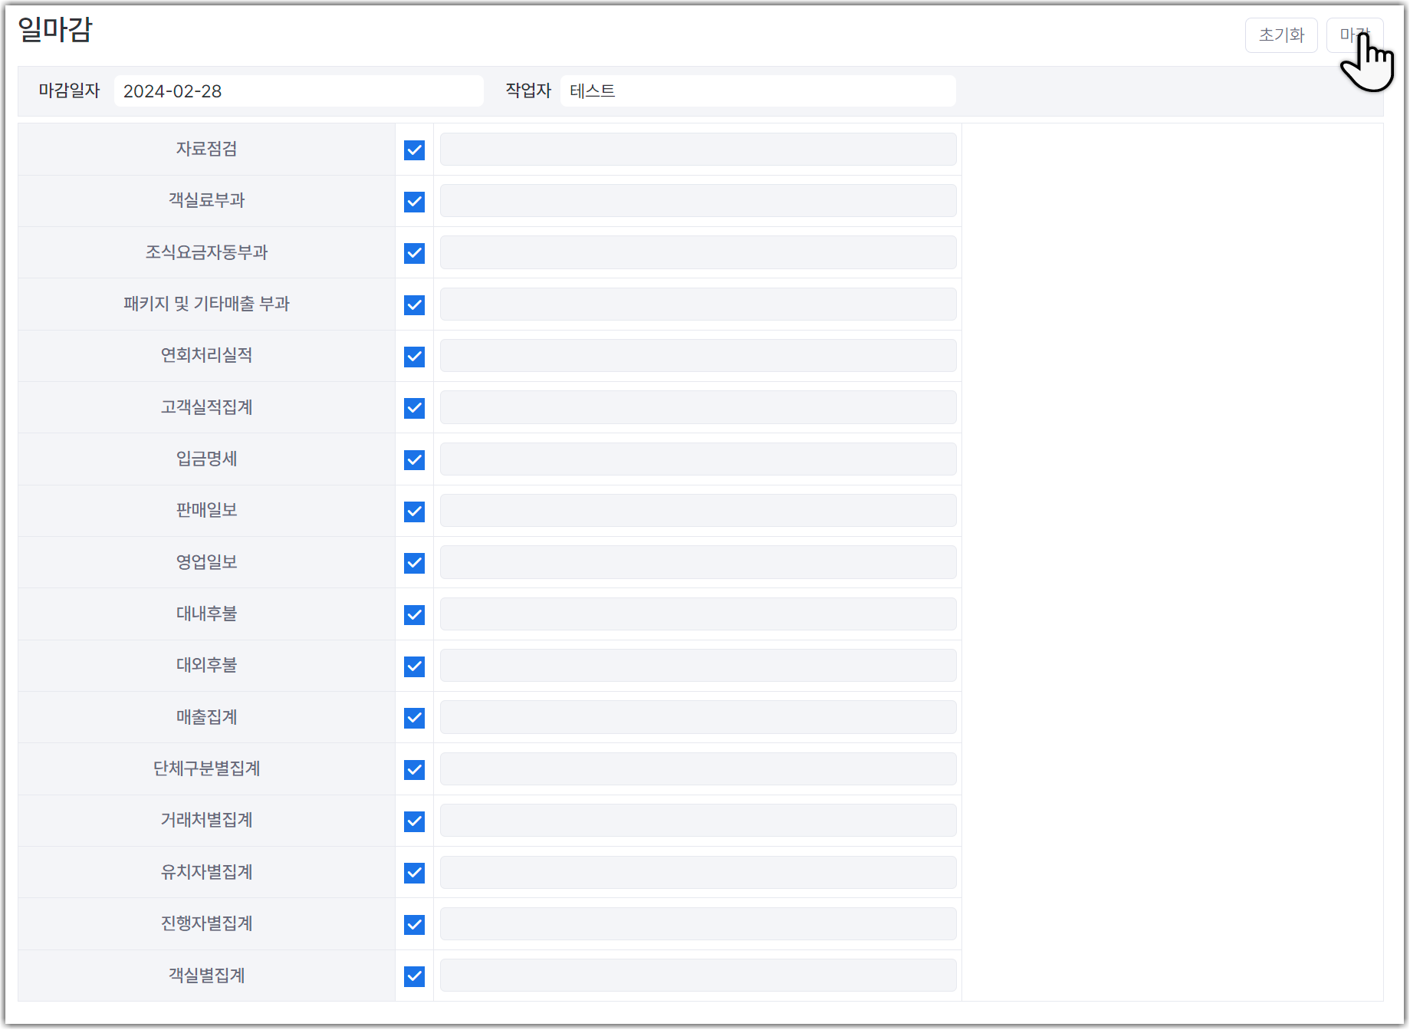Toggle the 매출집계 checkbox
This screenshot has height=1030, width=1410.
(x=415, y=718)
